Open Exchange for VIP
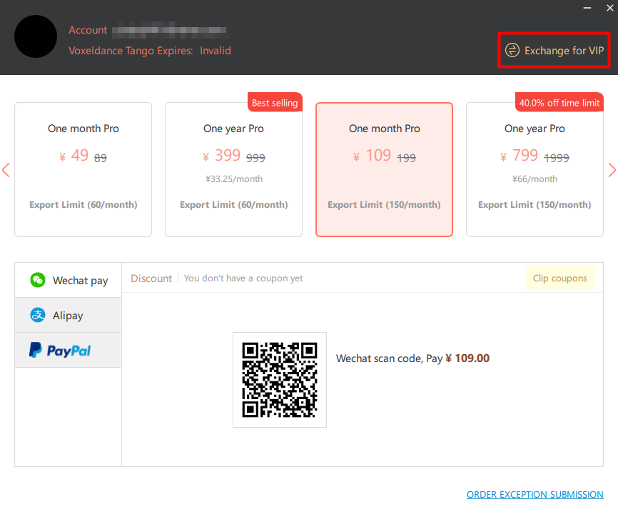This screenshot has height=507, width=618. tap(554, 51)
